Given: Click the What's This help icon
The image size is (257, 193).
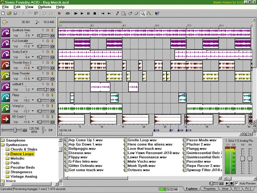Looking at the screenshot, I should [x=157, y=13].
